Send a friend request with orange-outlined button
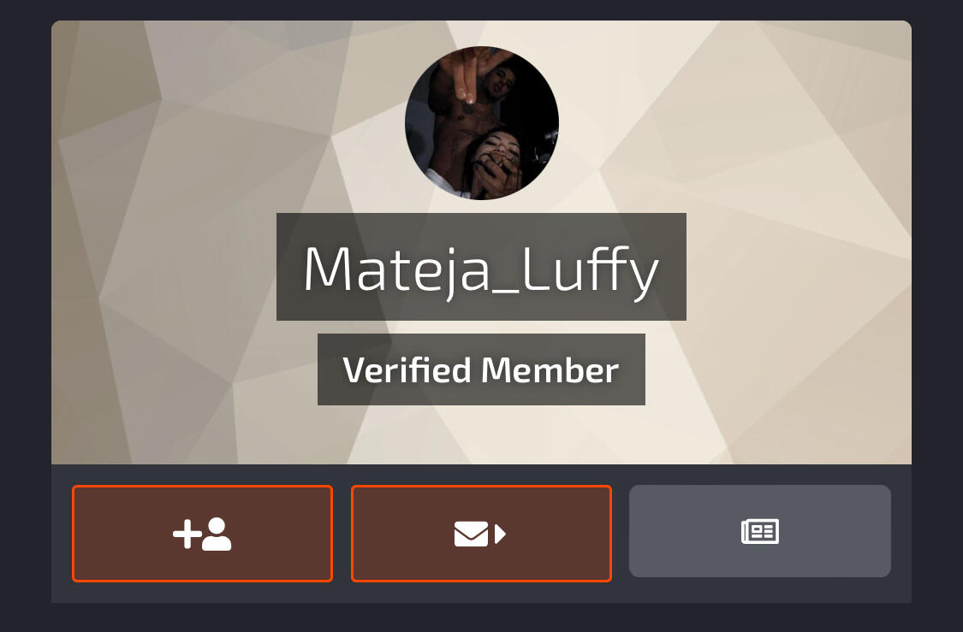The height and width of the screenshot is (632, 963). (x=202, y=533)
